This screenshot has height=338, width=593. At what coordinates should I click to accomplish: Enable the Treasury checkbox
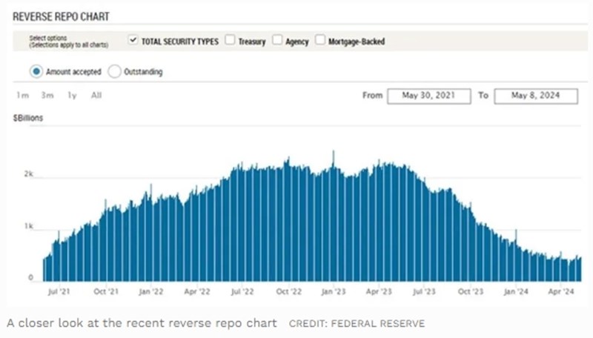pyautogui.click(x=231, y=42)
